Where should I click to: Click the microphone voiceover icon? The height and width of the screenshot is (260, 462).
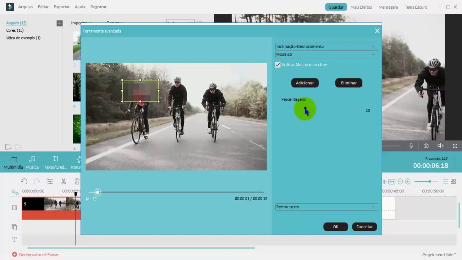pos(411,146)
